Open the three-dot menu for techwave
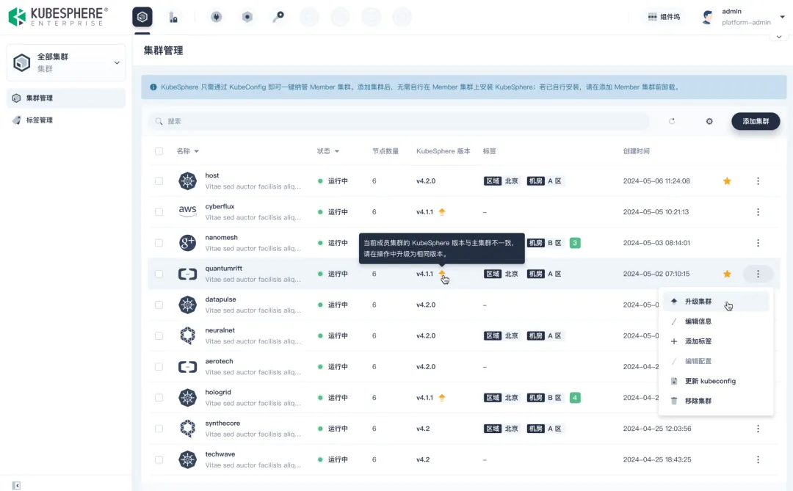Viewport: 793px width, 491px height. (758, 459)
